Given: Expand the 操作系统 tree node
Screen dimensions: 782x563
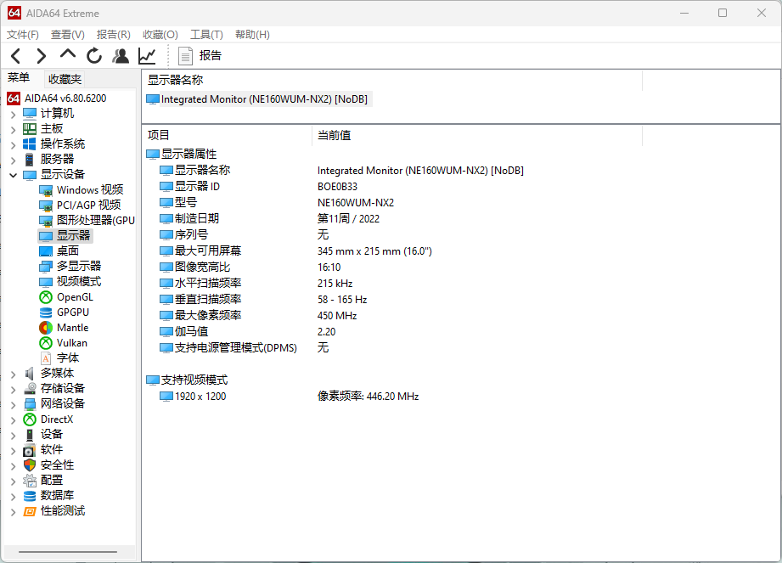Looking at the screenshot, I should 14,144.
